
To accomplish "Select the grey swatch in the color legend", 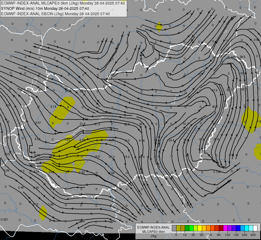I will click(x=174, y=228).
